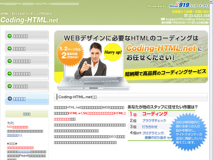Click the red 'HTML+CSS' text in paragraph
Viewport: 213px width, 160px height.
coord(78,113)
